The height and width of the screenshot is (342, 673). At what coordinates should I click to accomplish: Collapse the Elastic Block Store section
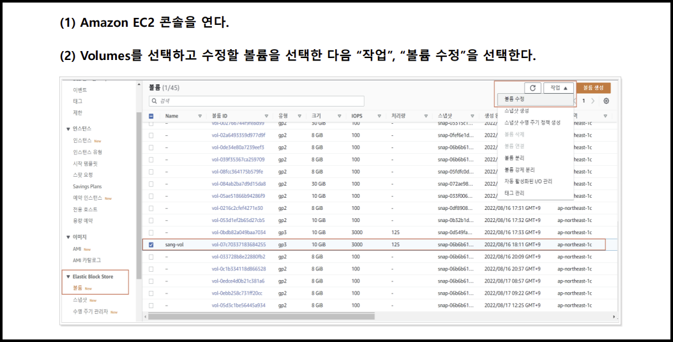click(68, 277)
